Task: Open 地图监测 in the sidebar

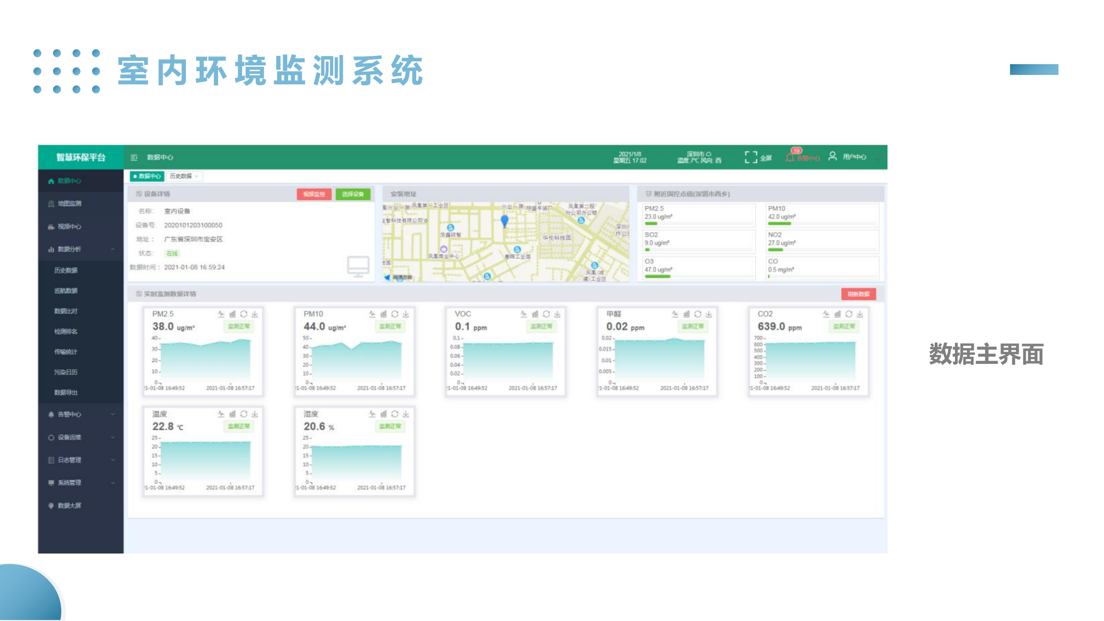Action: tap(70, 204)
